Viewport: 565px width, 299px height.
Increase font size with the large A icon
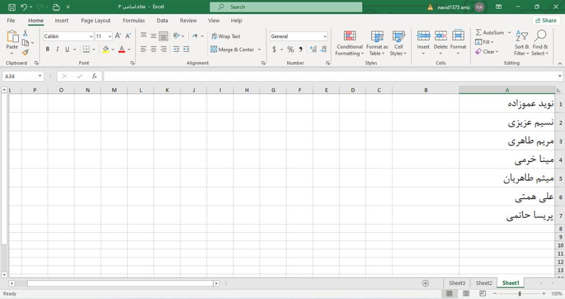(118, 36)
